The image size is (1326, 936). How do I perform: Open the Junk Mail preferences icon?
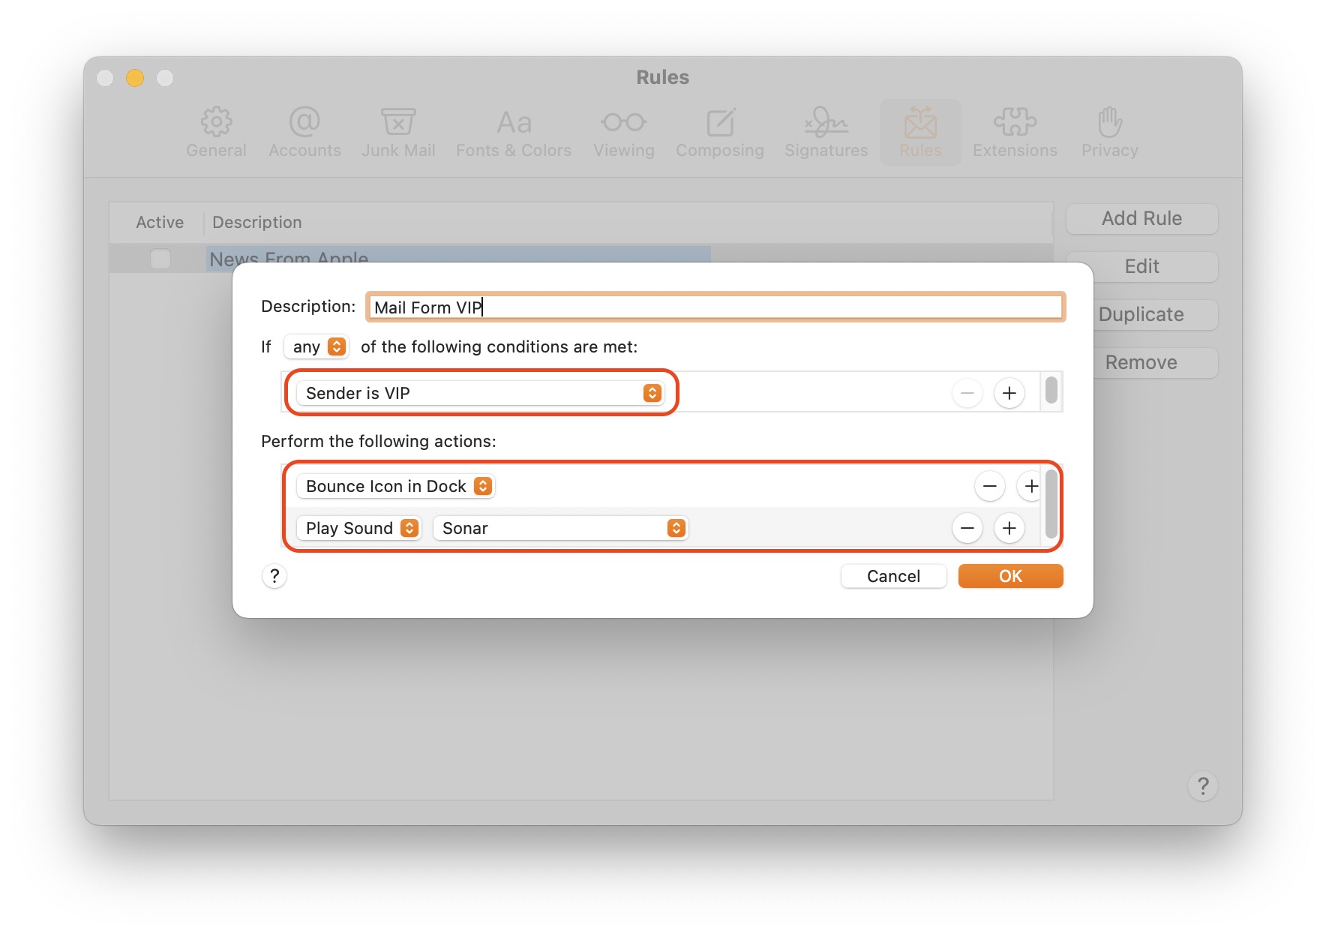(398, 132)
